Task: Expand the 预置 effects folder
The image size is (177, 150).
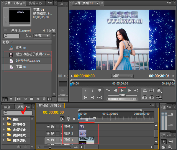Action: [4, 119]
